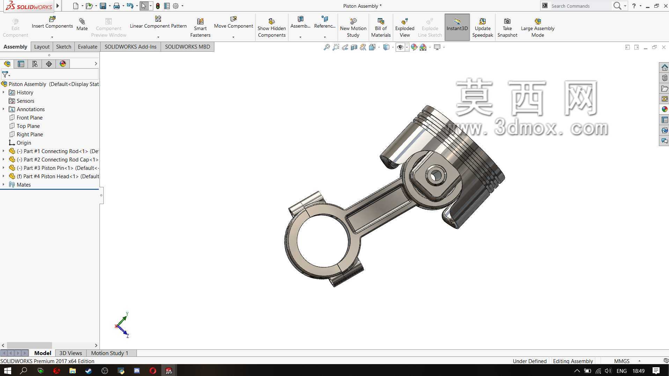Switch to the Sketch tab

click(64, 47)
